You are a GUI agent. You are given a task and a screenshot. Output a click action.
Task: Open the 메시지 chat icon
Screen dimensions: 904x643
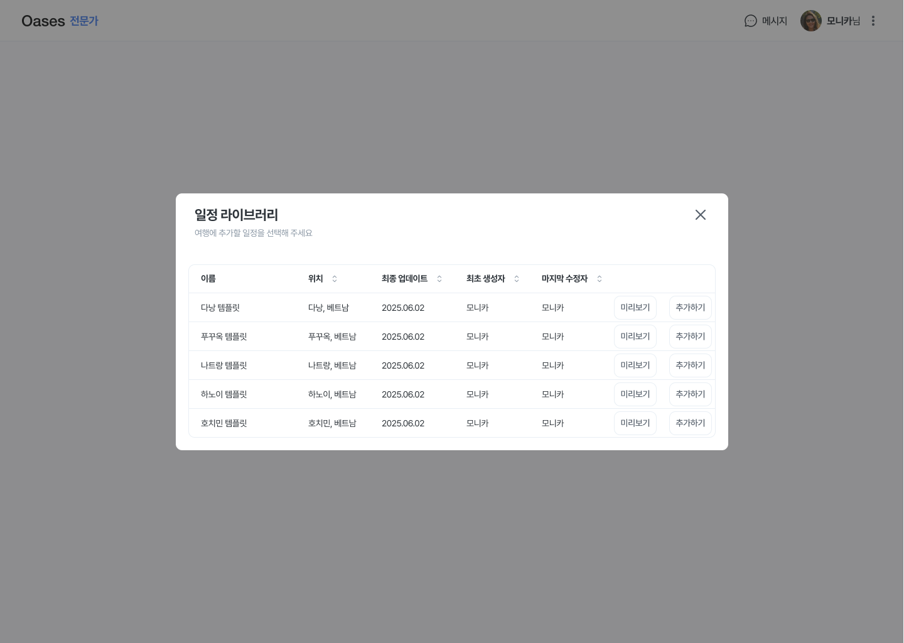751,21
